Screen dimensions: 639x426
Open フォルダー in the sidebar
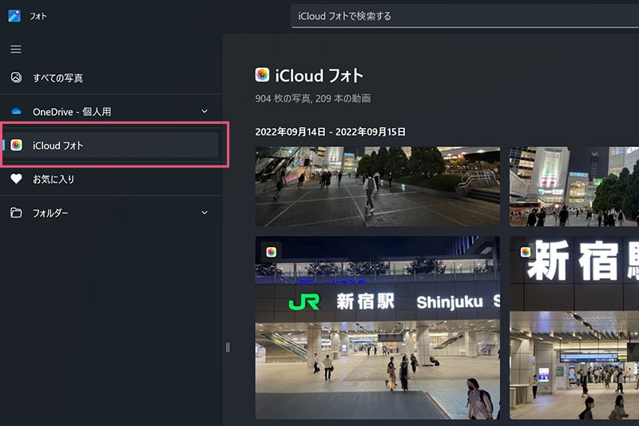click(x=111, y=213)
